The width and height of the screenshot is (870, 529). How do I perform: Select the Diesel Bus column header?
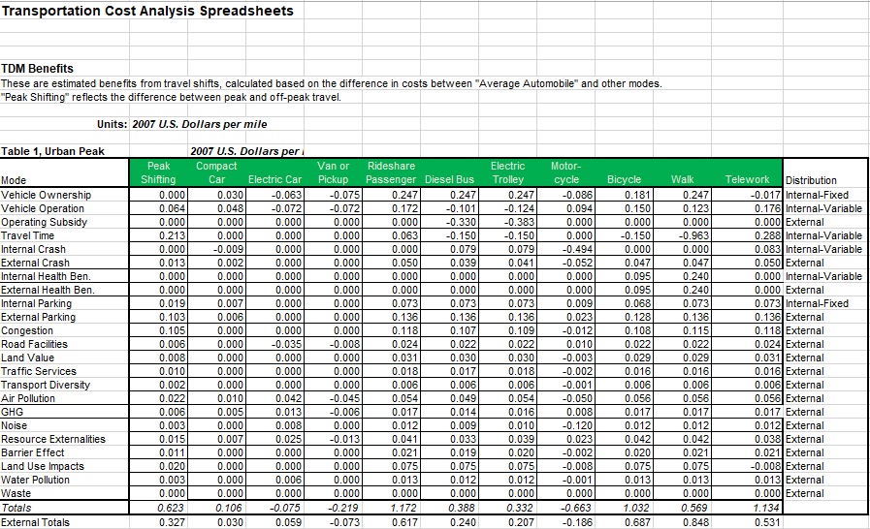(451, 180)
